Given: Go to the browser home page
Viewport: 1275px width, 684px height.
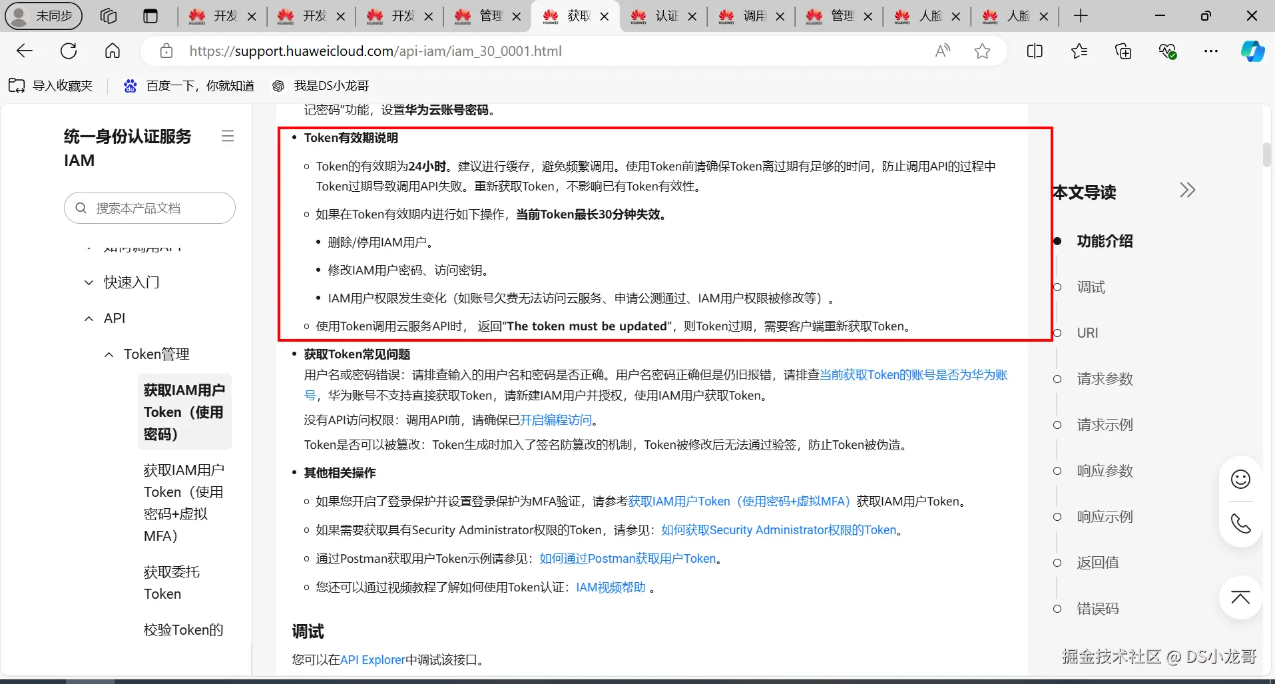Looking at the screenshot, I should 113,51.
